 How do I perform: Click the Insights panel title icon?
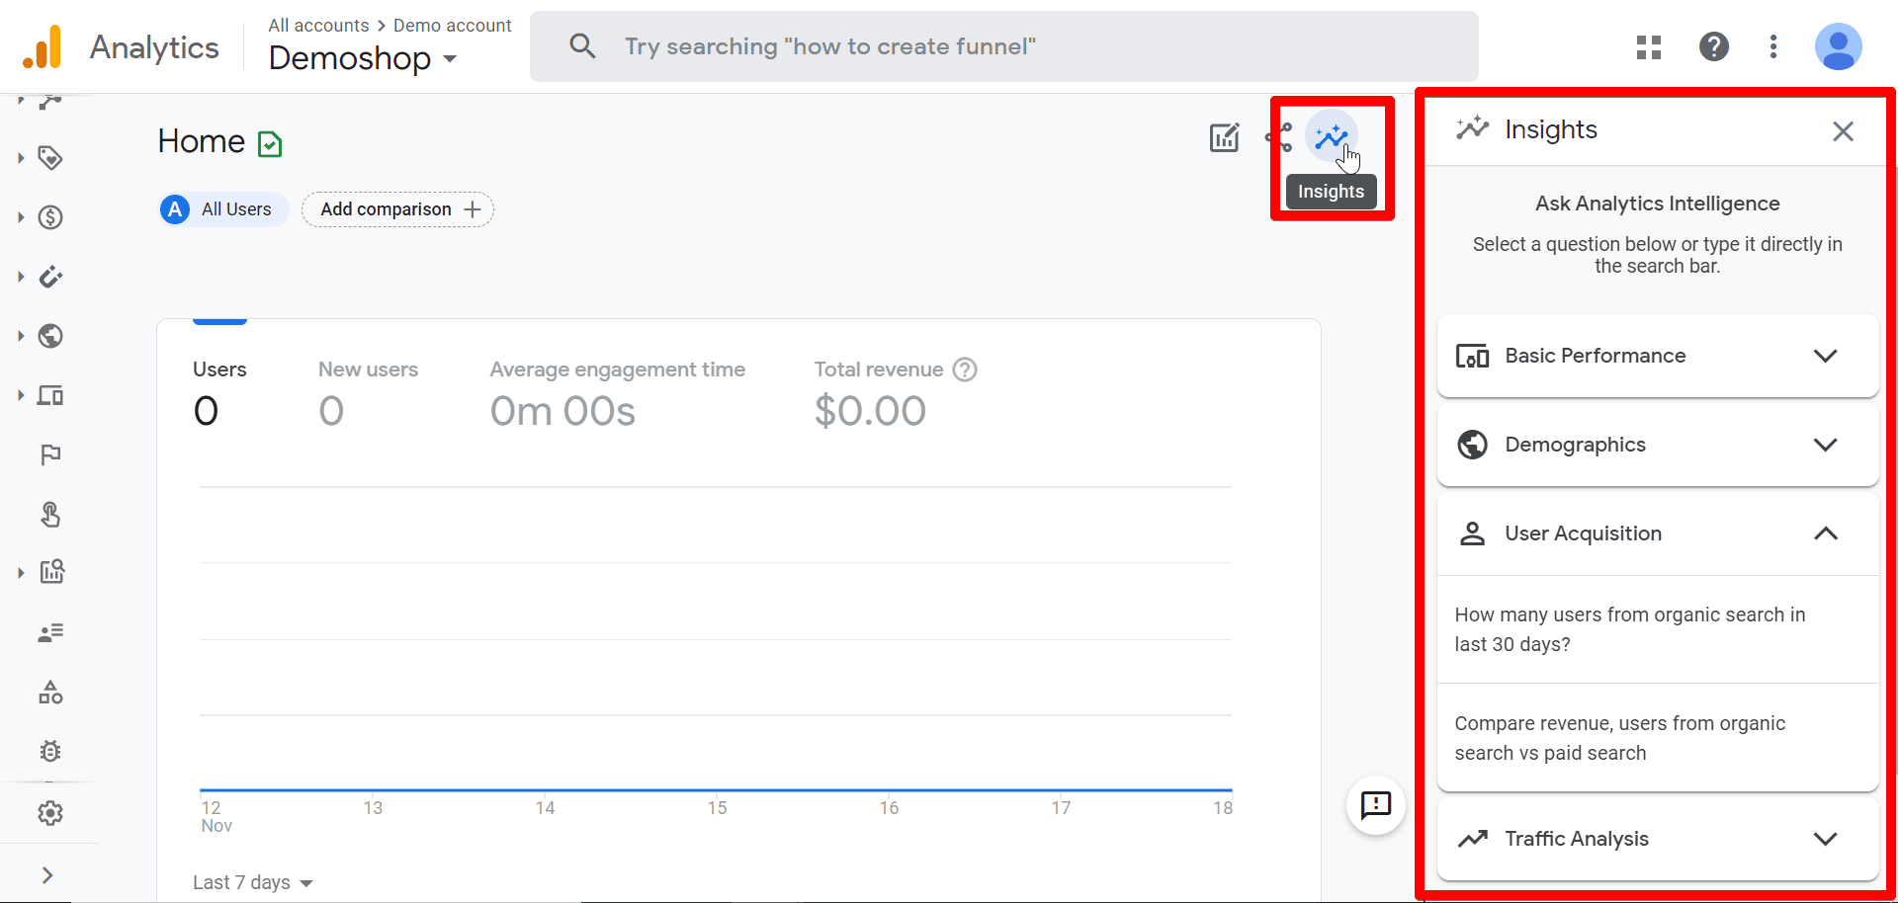point(1472,128)
